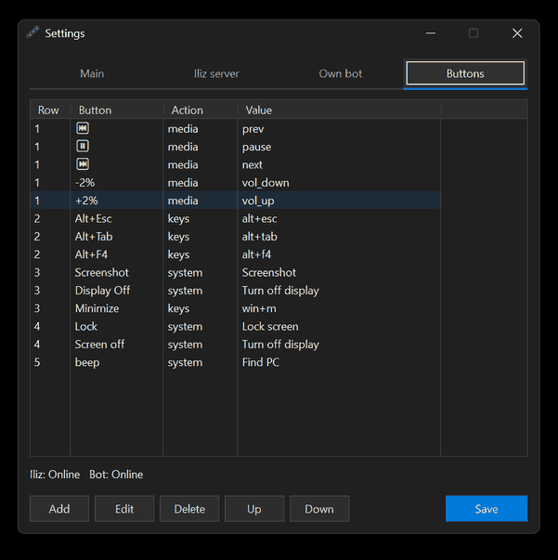
Task: Open the Iliz server tab
Action: click(216, 73)
